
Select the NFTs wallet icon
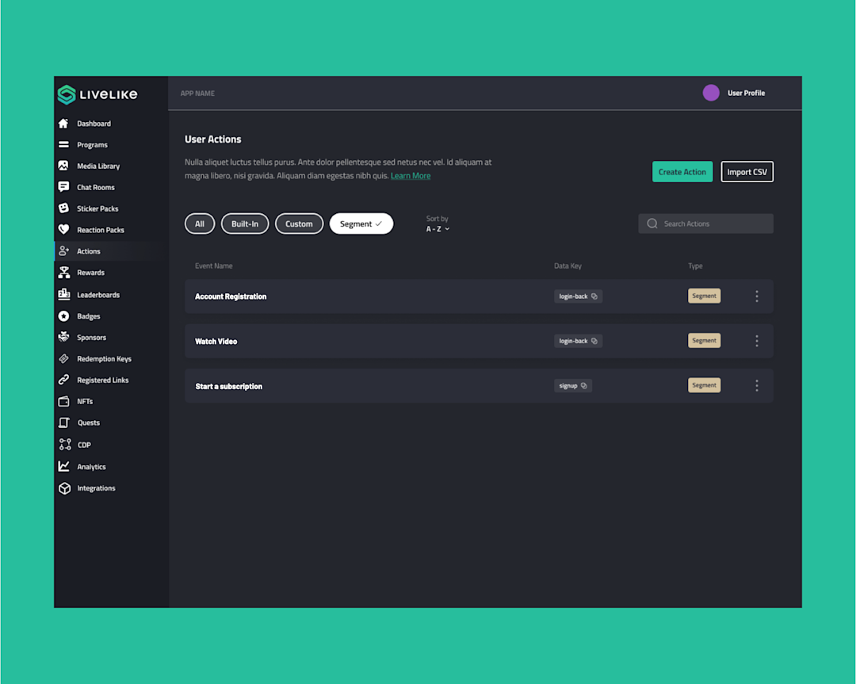(x=64, y=401)
